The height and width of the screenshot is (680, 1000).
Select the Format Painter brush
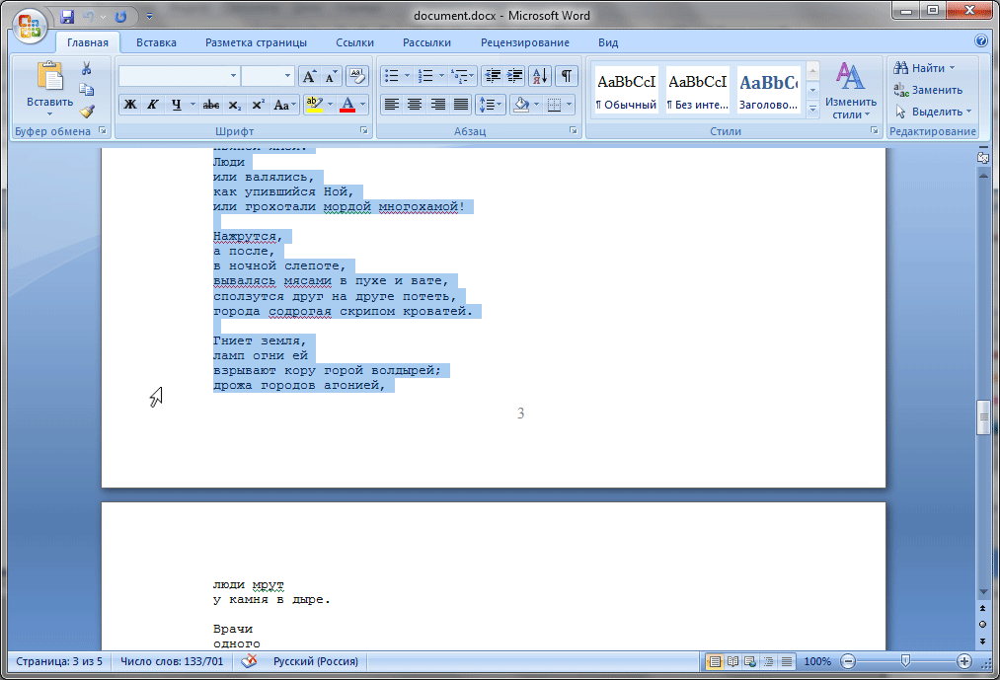click(x=87, y=112)
